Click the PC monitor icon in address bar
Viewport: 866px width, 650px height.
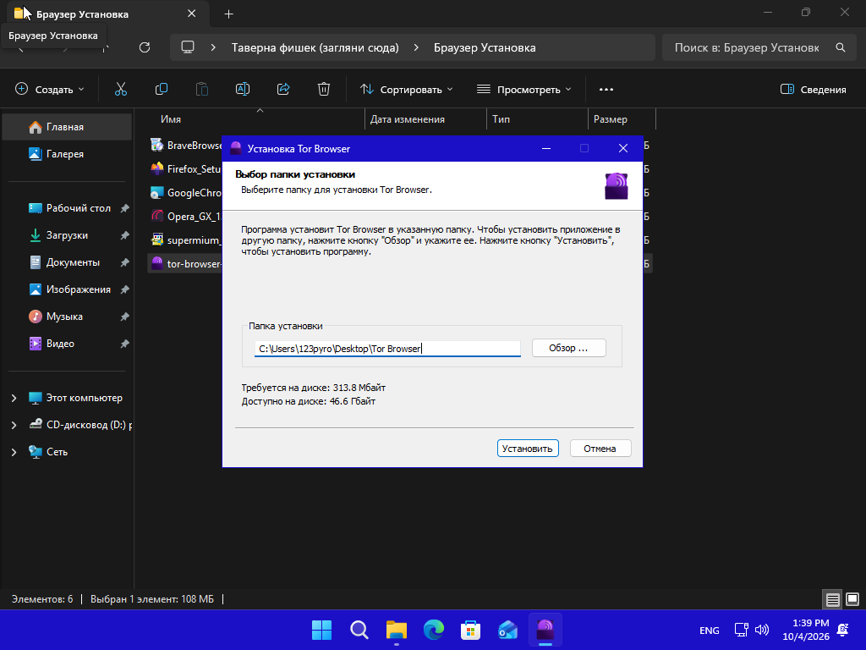[x=188, y=47]
